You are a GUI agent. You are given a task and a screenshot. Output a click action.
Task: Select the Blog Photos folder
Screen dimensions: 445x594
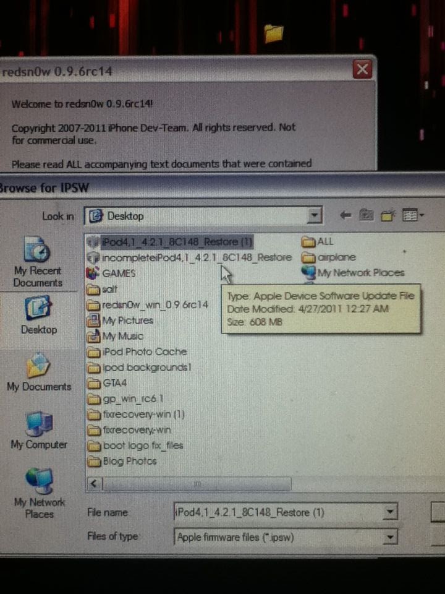tap(122, 462)
